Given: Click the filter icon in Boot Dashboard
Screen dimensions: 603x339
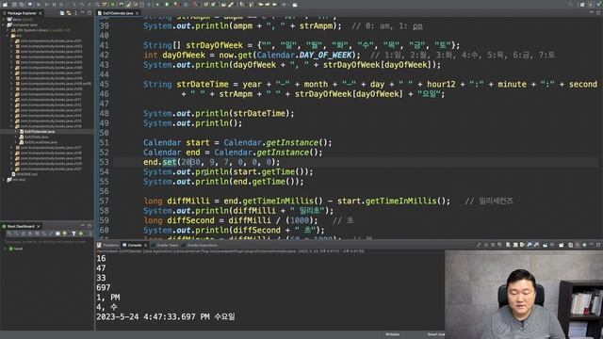Looking at the screenshot, I should pos(73,234).
